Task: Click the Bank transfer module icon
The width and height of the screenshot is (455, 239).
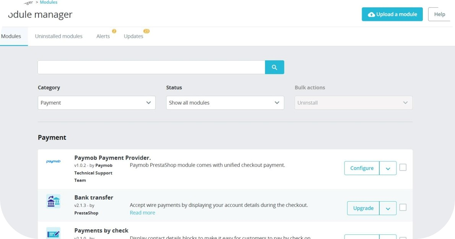Action: pos(53,201)
